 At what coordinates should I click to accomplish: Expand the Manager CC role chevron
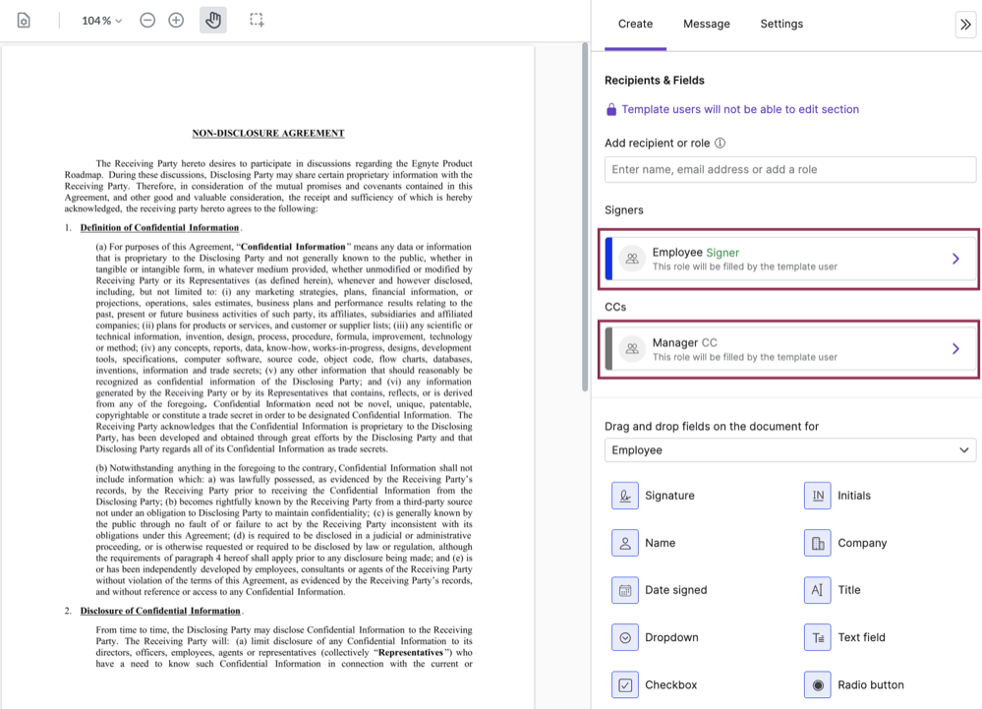point(954,349)
